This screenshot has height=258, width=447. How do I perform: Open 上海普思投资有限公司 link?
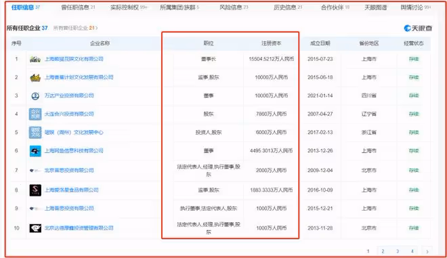click(x=69, y=208)
